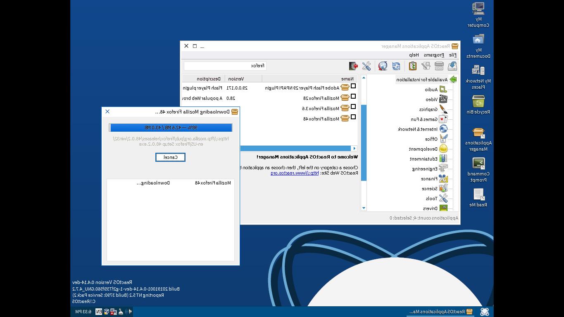Check the Adobe Flash Player 29 checkbox

pos(353,86)
